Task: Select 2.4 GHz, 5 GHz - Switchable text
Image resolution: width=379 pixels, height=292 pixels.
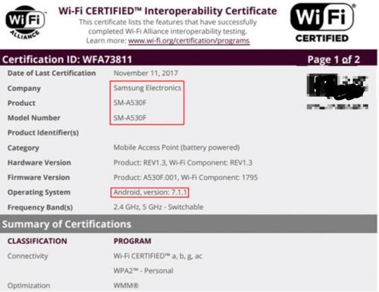Action: [x=158, y=207]
